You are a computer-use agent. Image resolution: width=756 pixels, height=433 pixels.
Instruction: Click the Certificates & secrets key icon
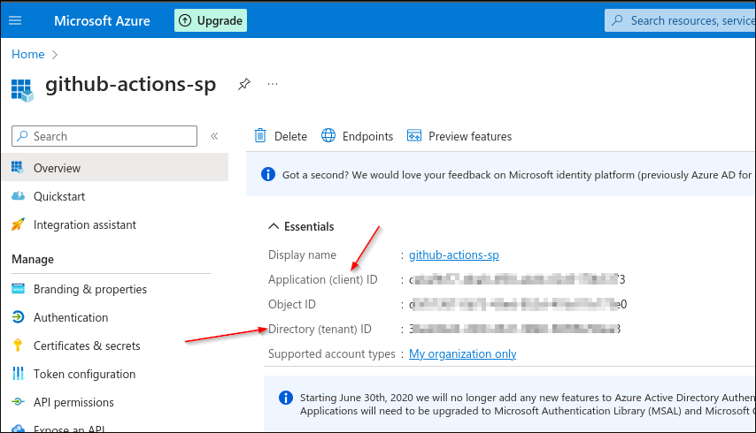18,345
